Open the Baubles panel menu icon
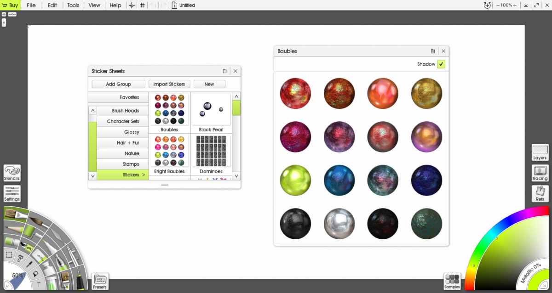Image resolution: width=552 pixels, height=293 pixels. click(x=433, y=51)
